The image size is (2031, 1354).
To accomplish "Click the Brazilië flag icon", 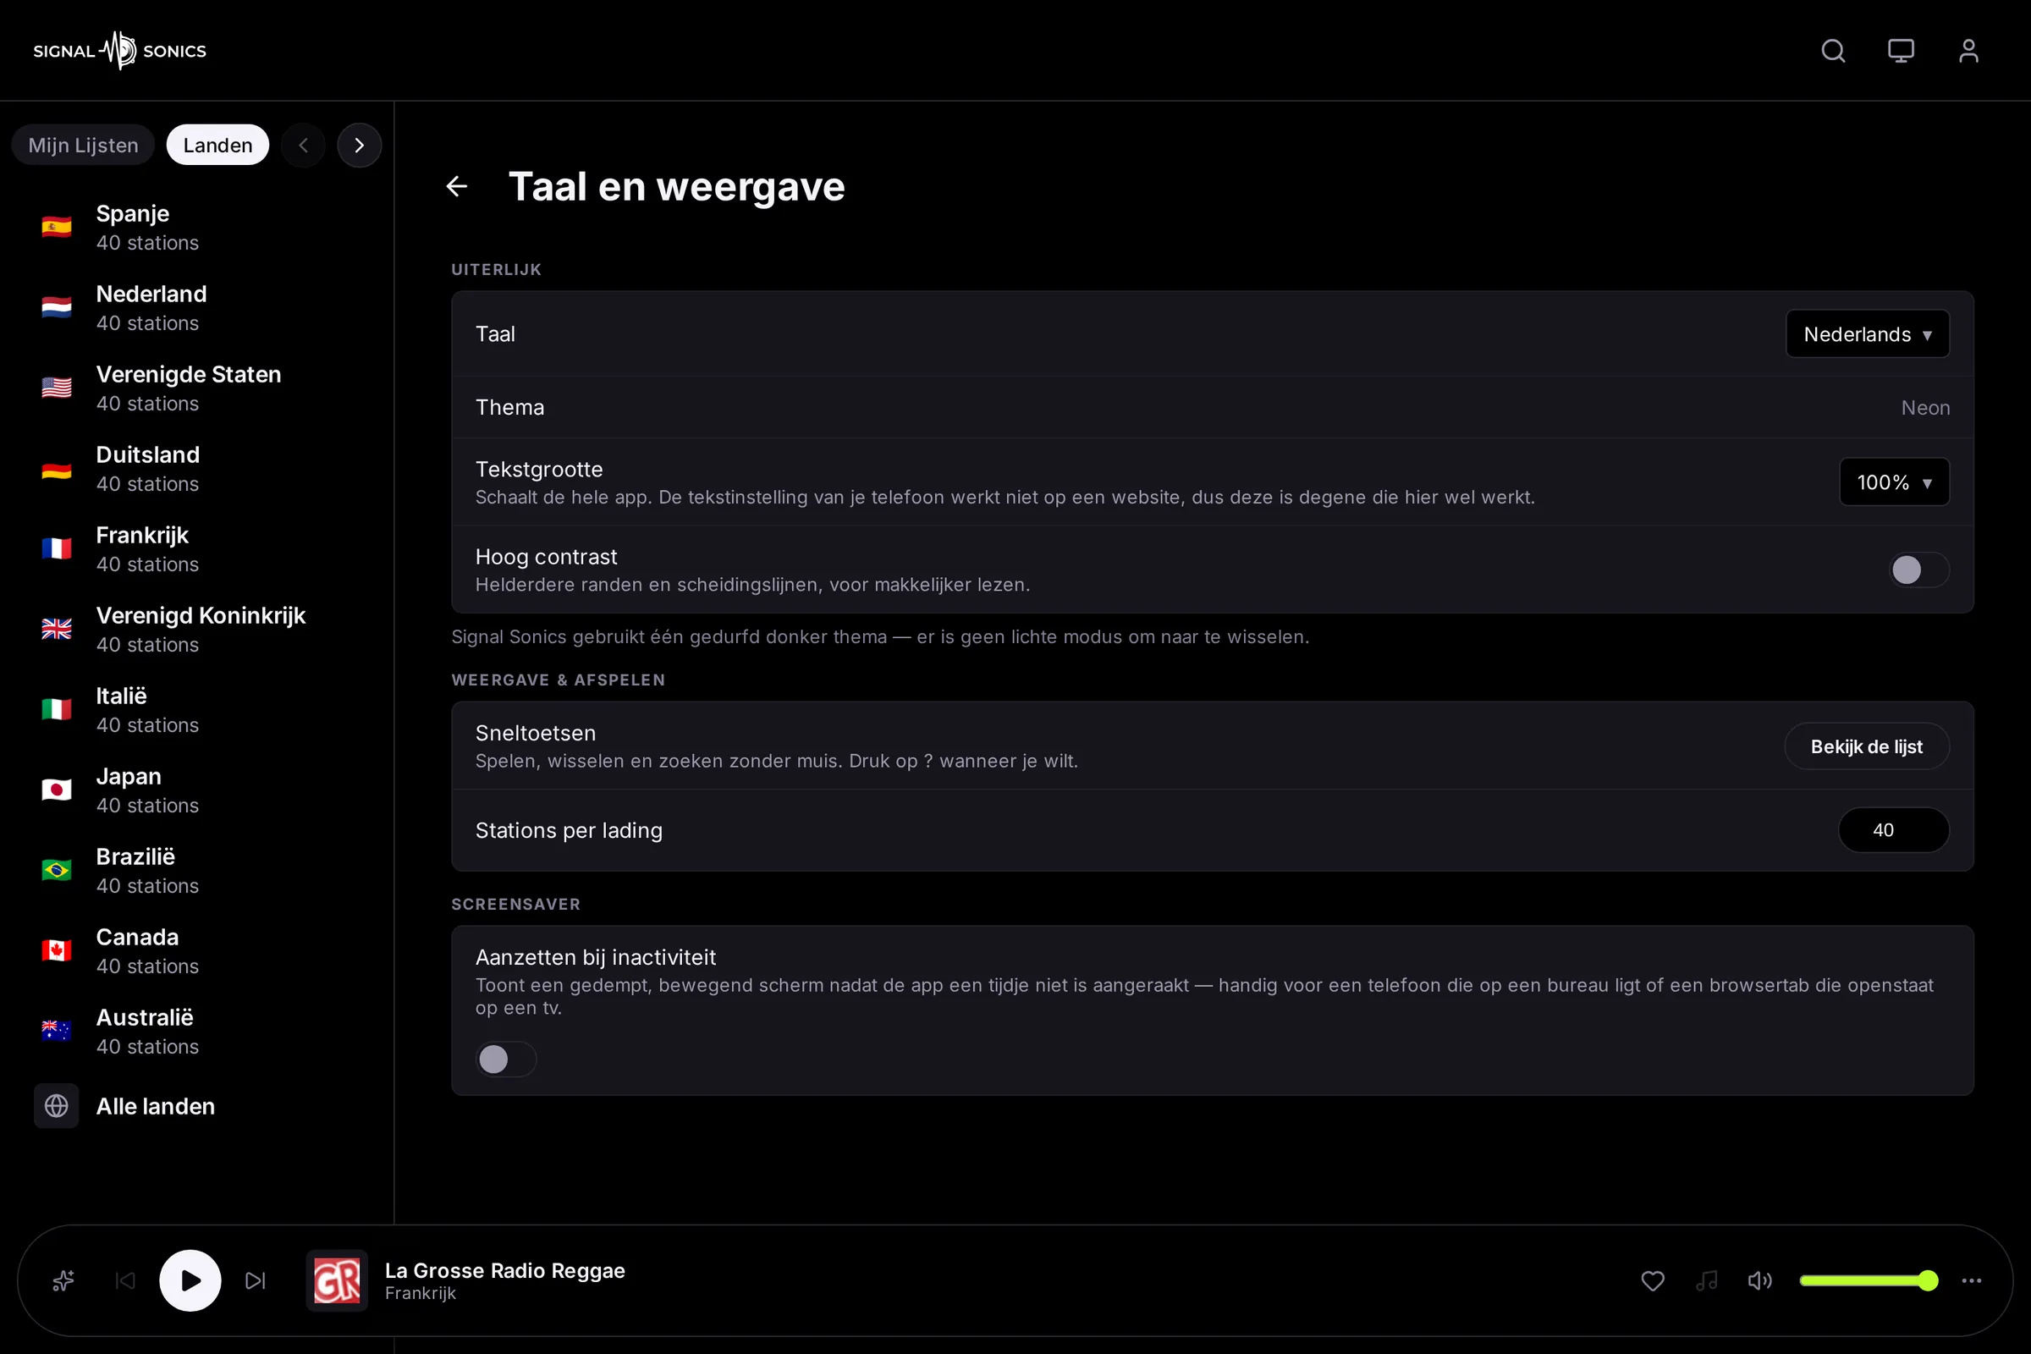I will click(x=56, y=871).
